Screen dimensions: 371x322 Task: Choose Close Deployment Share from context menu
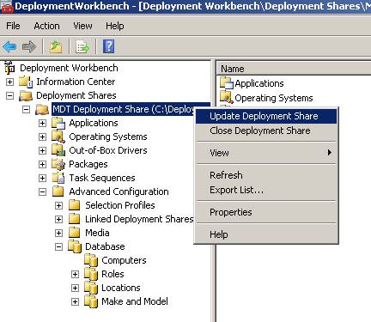(266, 131)
